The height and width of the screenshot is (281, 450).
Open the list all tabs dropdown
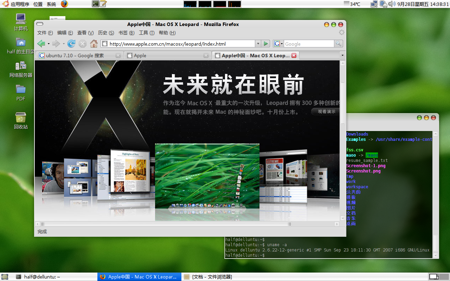tap(342, 55)
